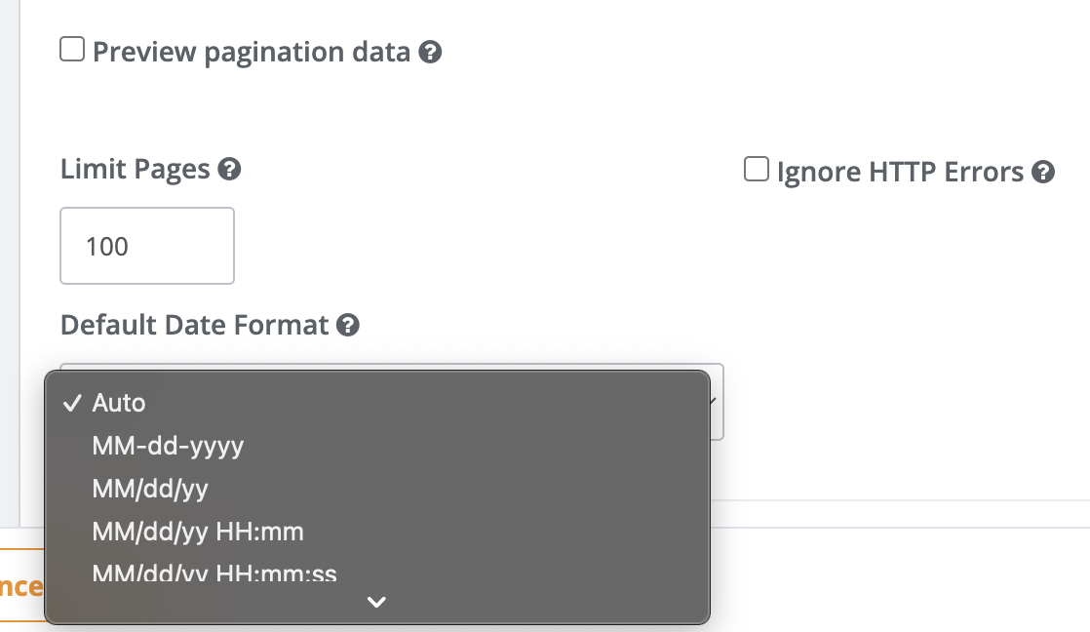Click the down chevron to show more formats

[376, 602]
